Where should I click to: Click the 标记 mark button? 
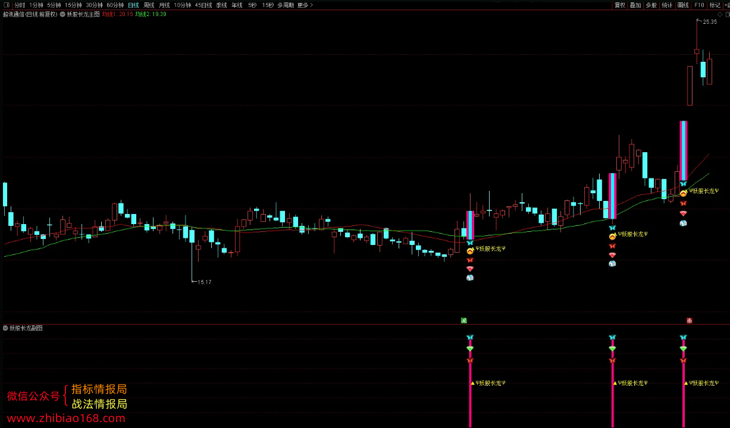[x=715, y=5]
